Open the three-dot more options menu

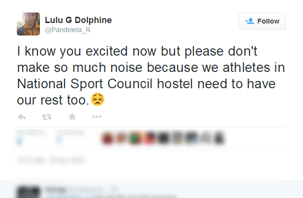pos(97,116)
